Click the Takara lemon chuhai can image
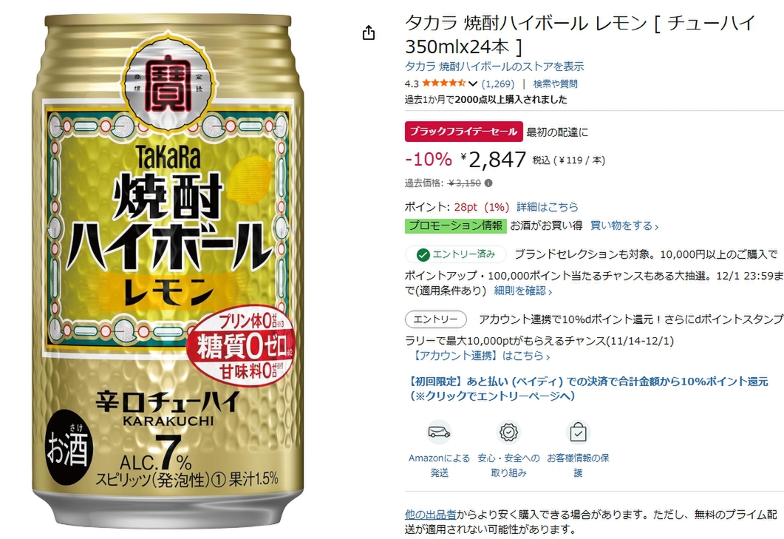Image resolution: width=784 pixels, height=539 pixels. point(168,271)
